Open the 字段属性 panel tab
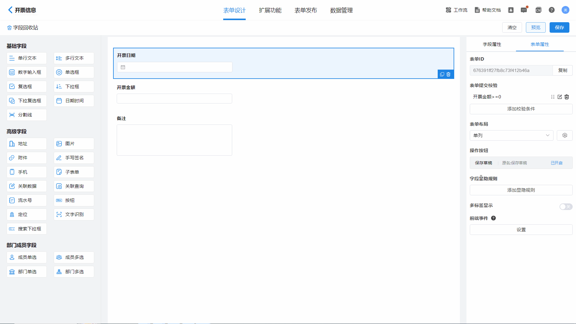 pos(492,44)
